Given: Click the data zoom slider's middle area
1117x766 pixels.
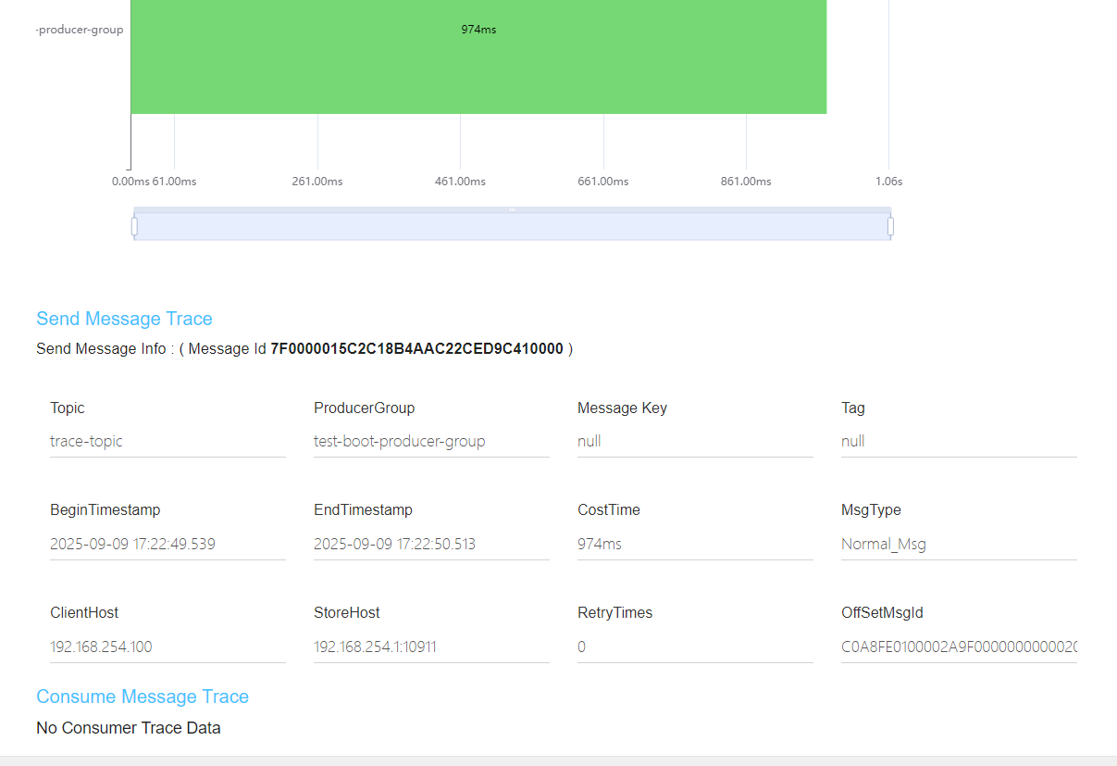Looking at the screenshot, I should (x=512, y=226).
